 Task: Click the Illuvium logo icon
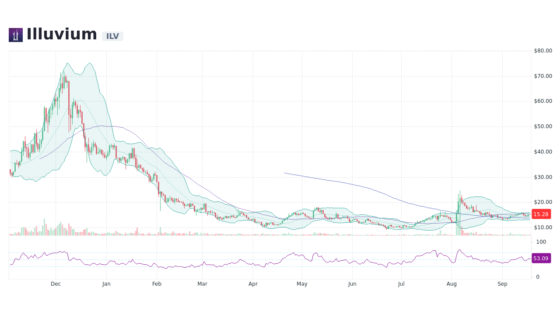[15, 35]
